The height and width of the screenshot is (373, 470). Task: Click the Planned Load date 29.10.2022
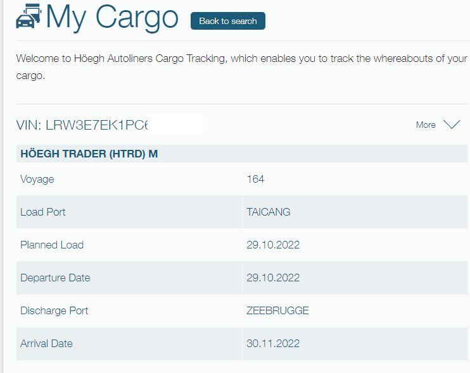pos(273,245)
